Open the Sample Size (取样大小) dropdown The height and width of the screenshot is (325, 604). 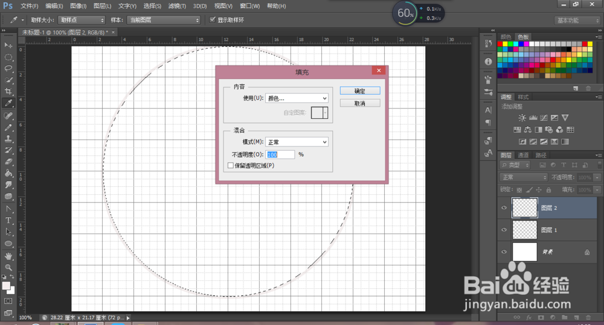click(82, 20)
